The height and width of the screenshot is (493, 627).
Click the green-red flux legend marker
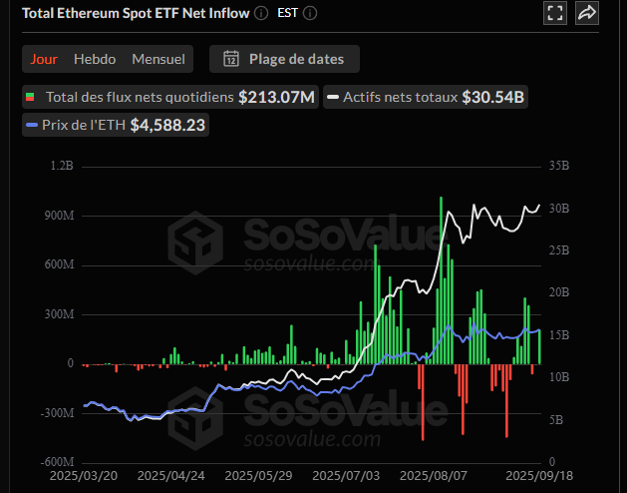coord(31,98)
